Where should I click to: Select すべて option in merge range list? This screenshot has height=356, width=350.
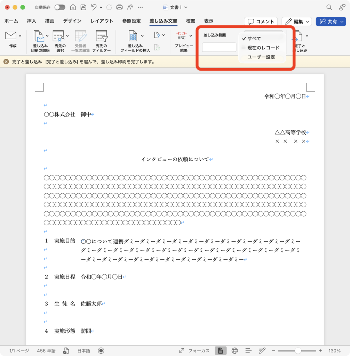[254, 39]
